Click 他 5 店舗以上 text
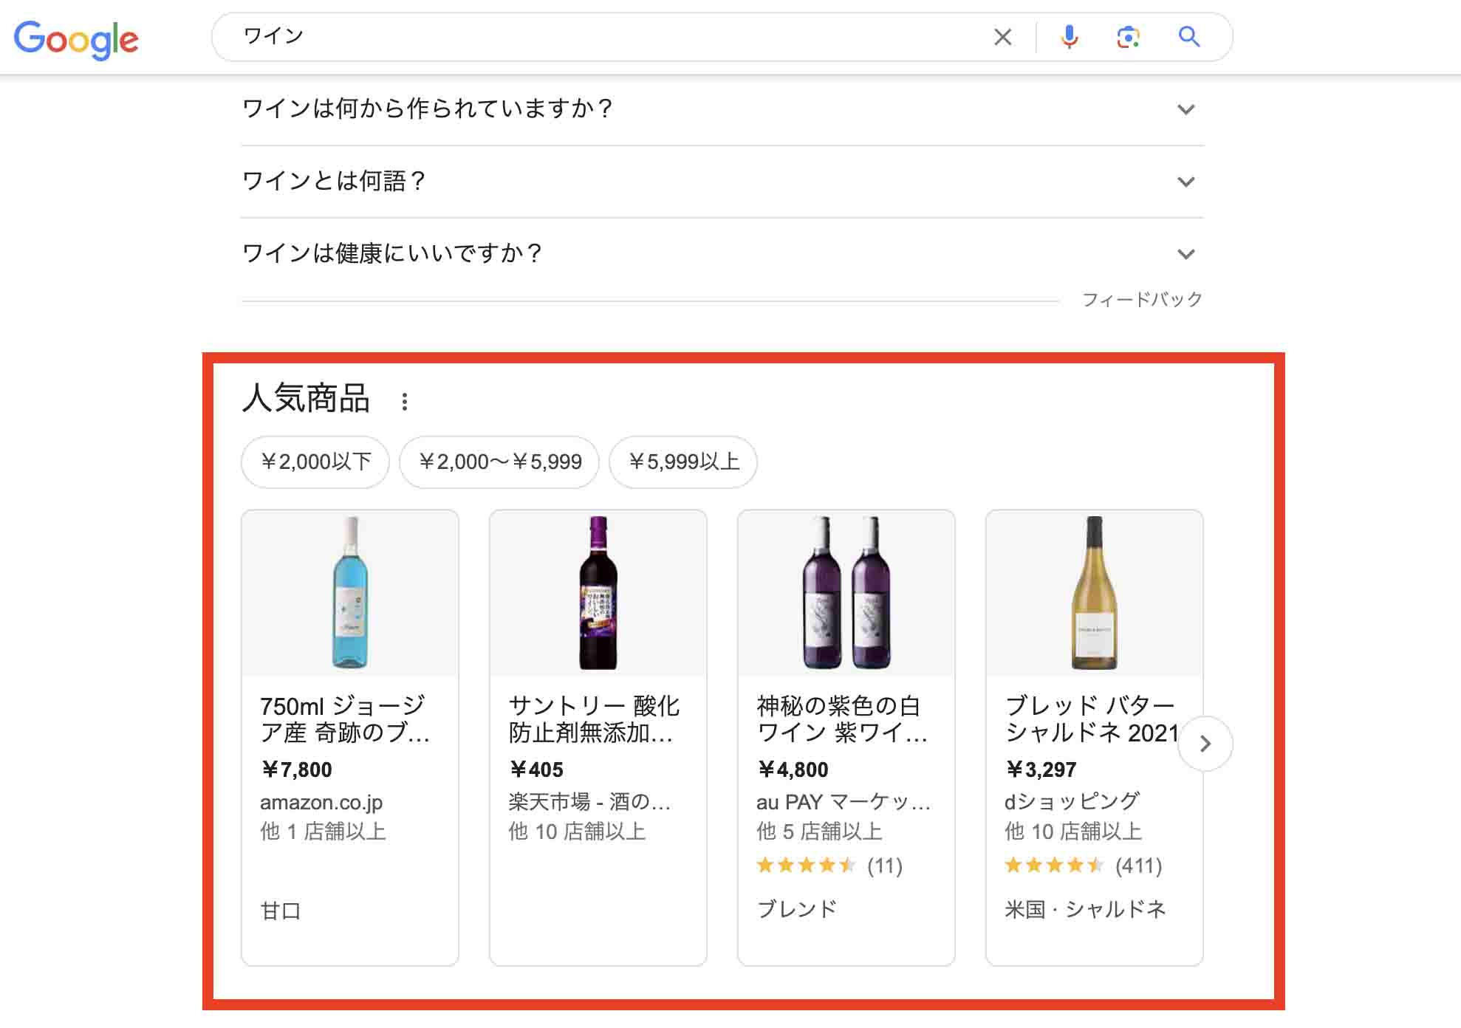Screen dimensions: 1461x1028 point(819,832)
